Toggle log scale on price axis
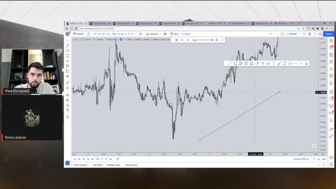This screenshot has width=336, height=189. [x=319, y=159]
